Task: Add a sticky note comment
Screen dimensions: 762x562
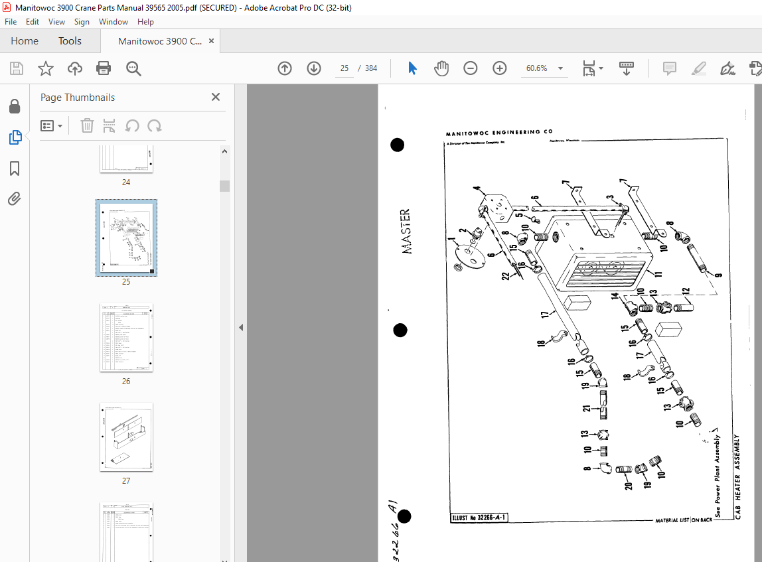Action: click(x=669, y=68)
